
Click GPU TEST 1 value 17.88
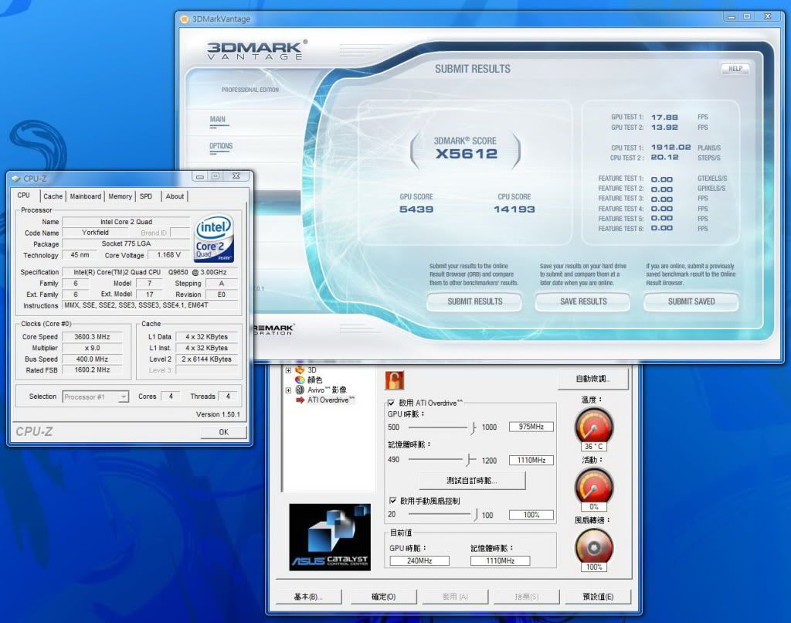point(664,117)
